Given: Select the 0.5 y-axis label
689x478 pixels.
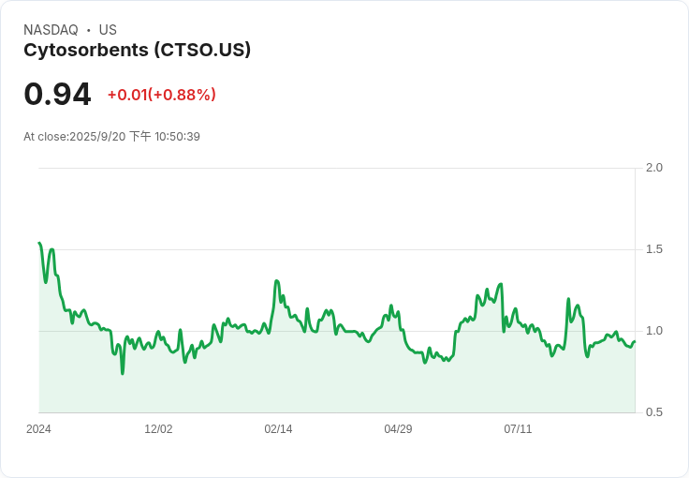Looking at the screenshot, I should [x=654, y=412].
